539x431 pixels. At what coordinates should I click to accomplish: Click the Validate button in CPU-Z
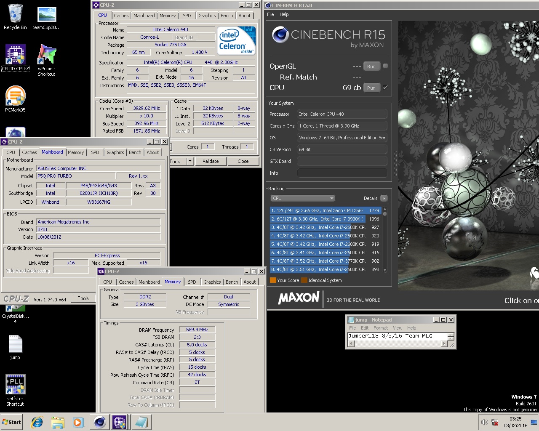[x=211, y=161]
